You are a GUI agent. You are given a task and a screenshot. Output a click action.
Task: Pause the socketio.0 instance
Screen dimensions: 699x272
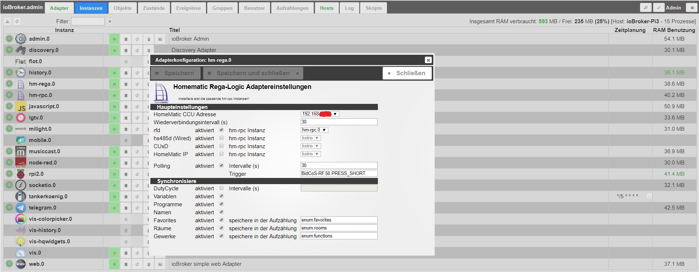click(x=114, y=186)
